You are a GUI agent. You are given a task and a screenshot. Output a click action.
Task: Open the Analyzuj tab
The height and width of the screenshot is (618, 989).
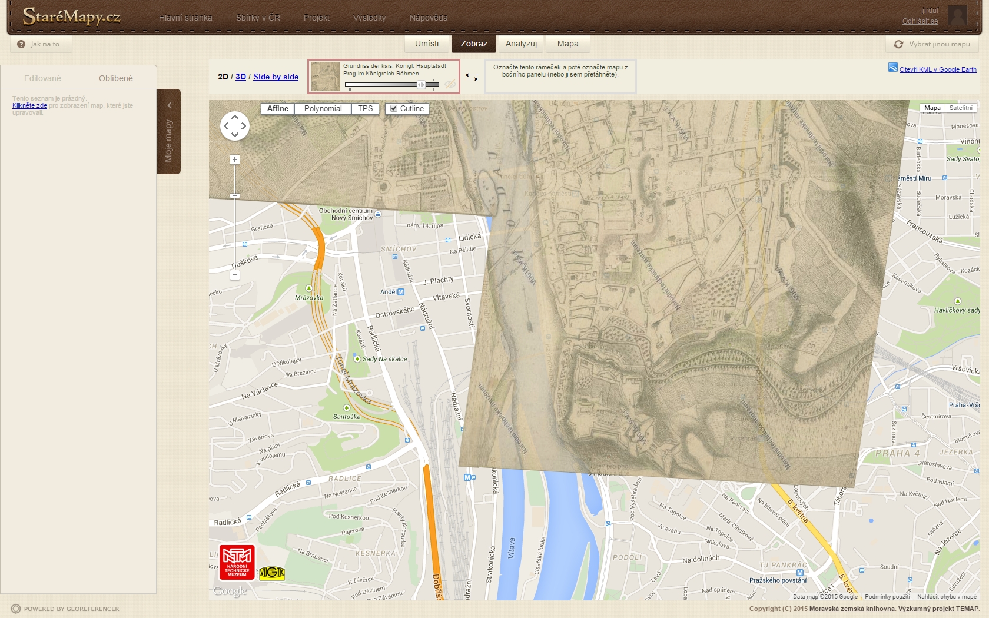[521, 44]
